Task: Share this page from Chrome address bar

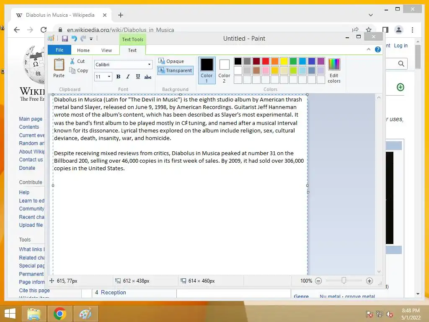Action: 355,30
